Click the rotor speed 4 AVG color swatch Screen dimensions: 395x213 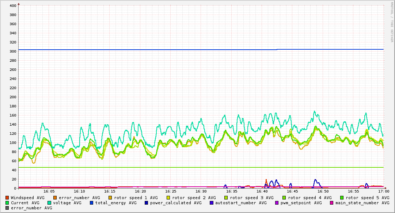pyautogui.click(x=284, y=198)
